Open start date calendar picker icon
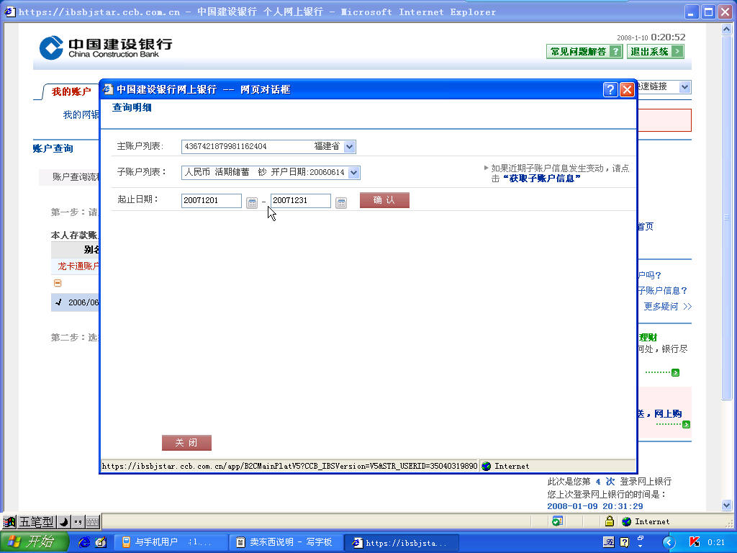Image resolution: width=737 pixels, height=553 pixels. click(x=252, y=203)
